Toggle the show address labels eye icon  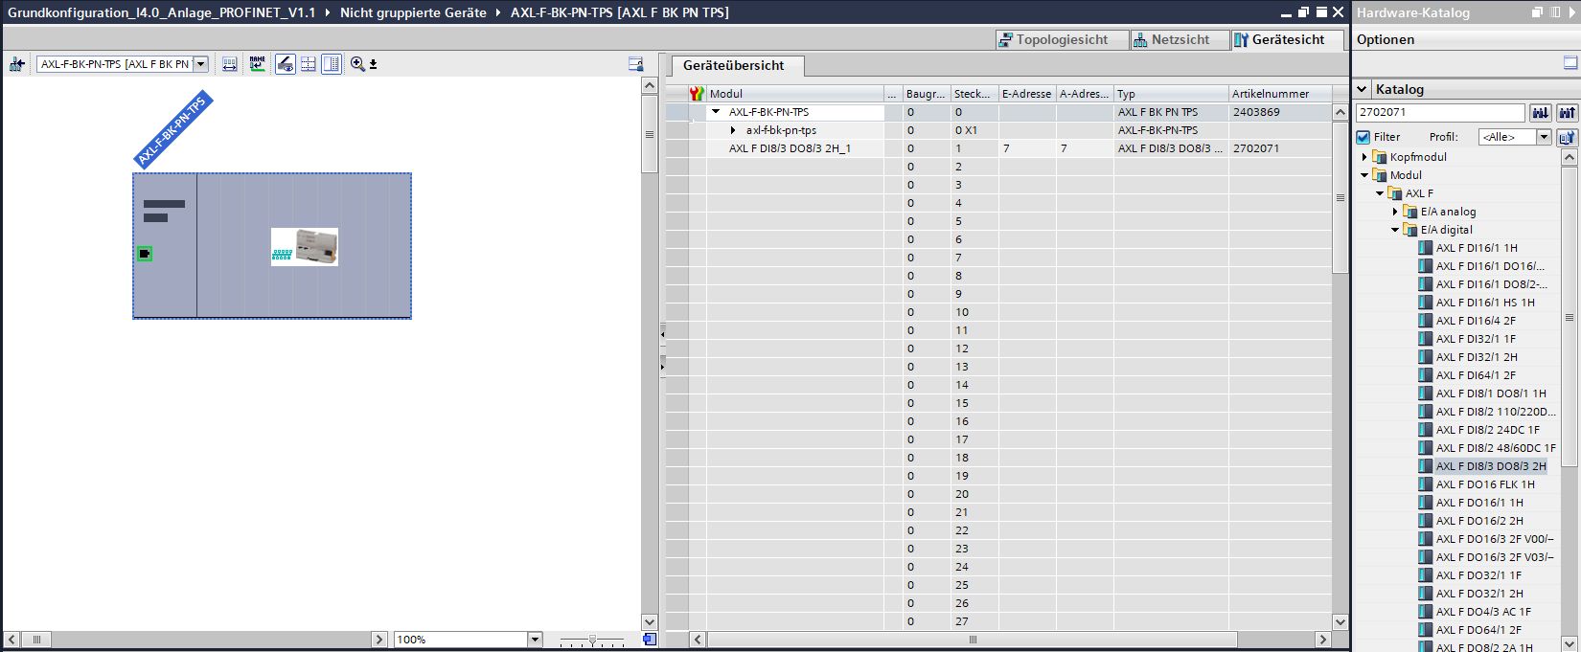click(x=285, y=64)
